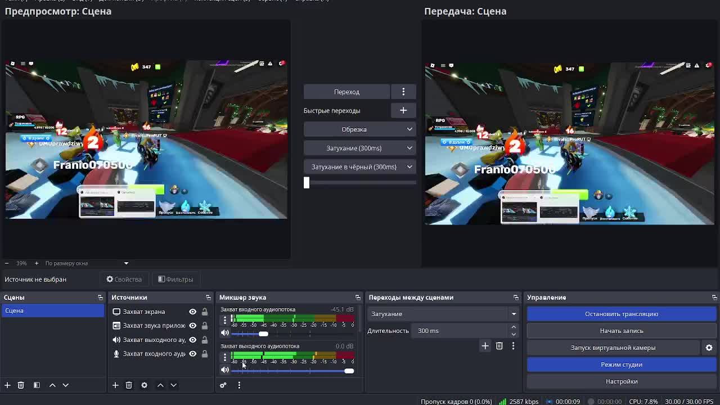Decrease the transition duration with down arrow
The image size is (720, 405).
pos(513,334)
